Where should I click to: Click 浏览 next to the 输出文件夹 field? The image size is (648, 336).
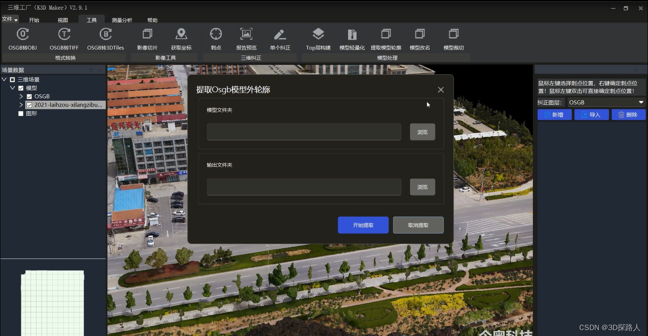(x=422, y=187)
